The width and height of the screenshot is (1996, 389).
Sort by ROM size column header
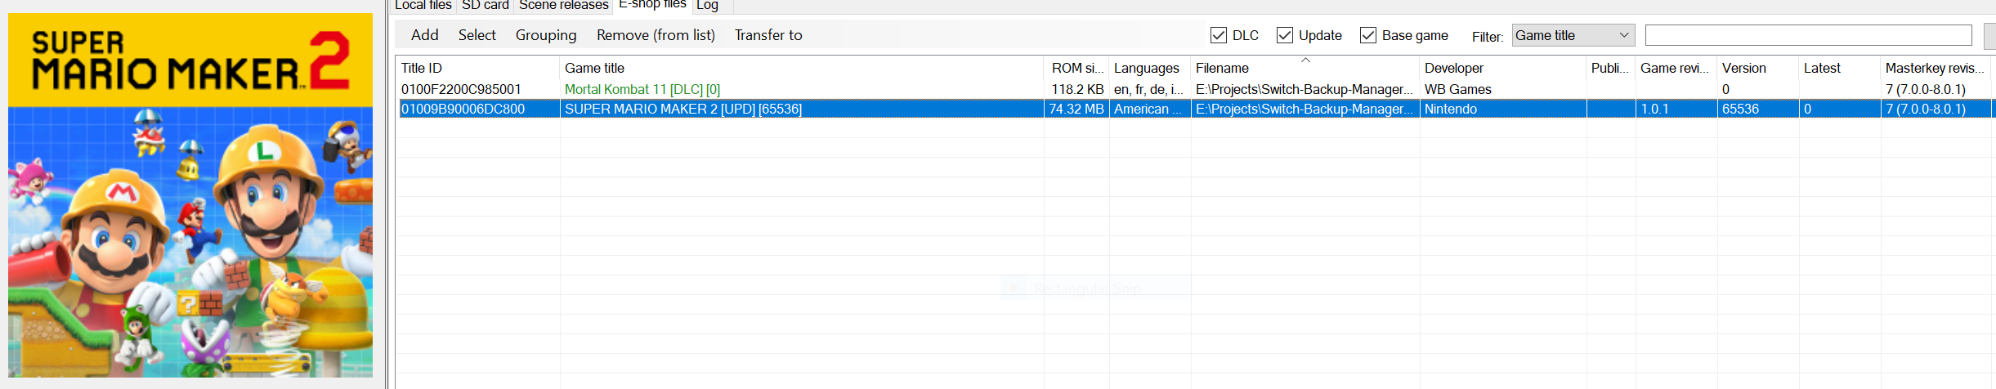coord(1076,68)
